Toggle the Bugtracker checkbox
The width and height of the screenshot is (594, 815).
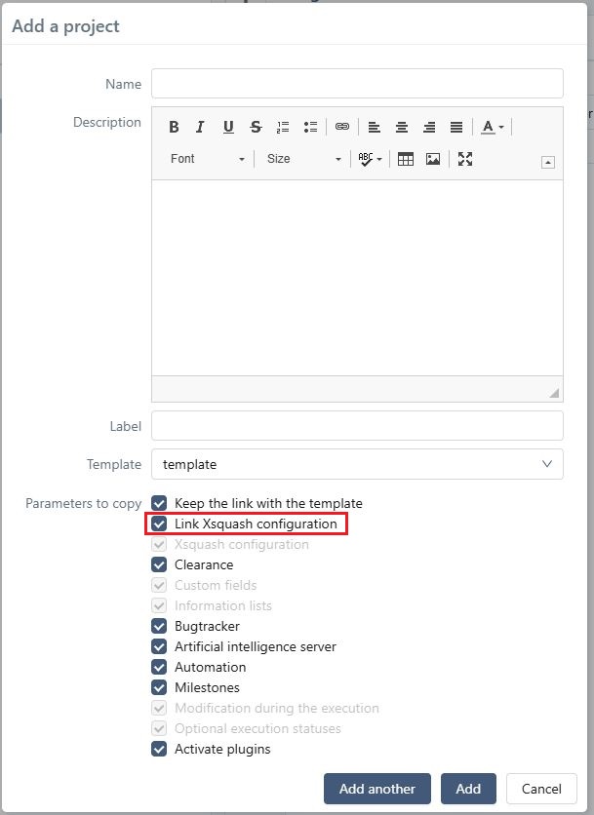(x=159, y=626)
